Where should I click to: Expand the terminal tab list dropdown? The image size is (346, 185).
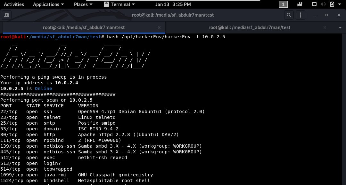(x=340, y=27)
